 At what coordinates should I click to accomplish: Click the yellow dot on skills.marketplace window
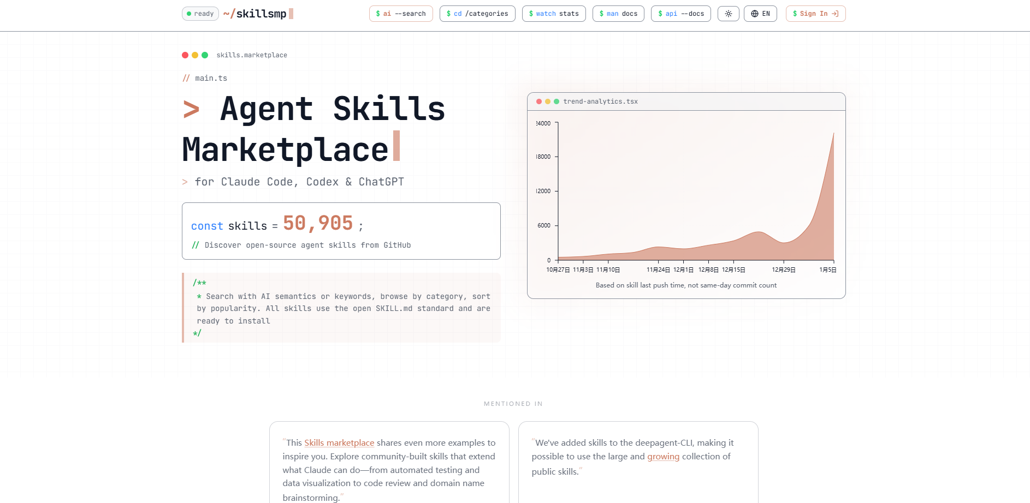(195, 55)
